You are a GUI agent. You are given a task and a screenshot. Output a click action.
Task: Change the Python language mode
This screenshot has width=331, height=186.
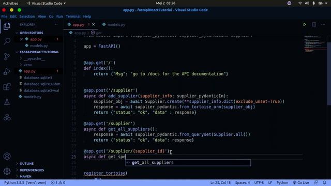(x=282, y=182)
